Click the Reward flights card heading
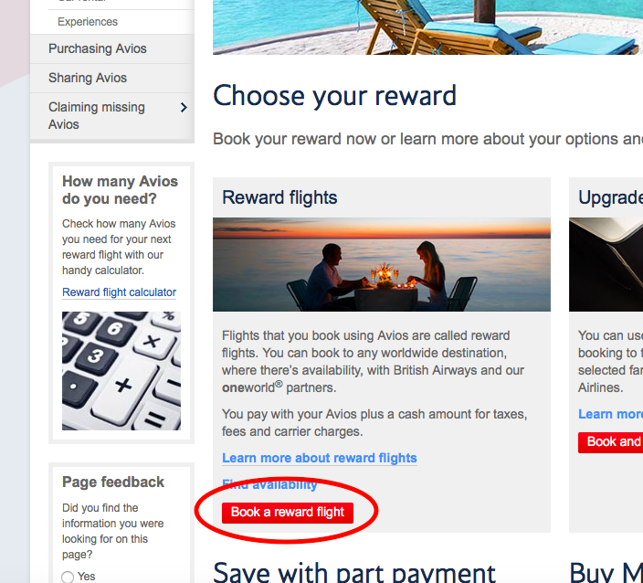Viewport: 643px width, 583px height. point(279,197)
